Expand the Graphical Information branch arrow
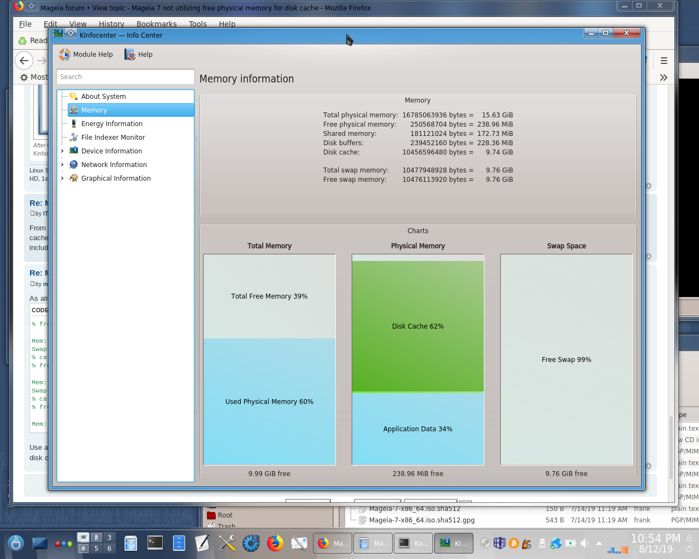Image resolution: width=699 pixels, height=559 pixels. [x=62, y=179]
